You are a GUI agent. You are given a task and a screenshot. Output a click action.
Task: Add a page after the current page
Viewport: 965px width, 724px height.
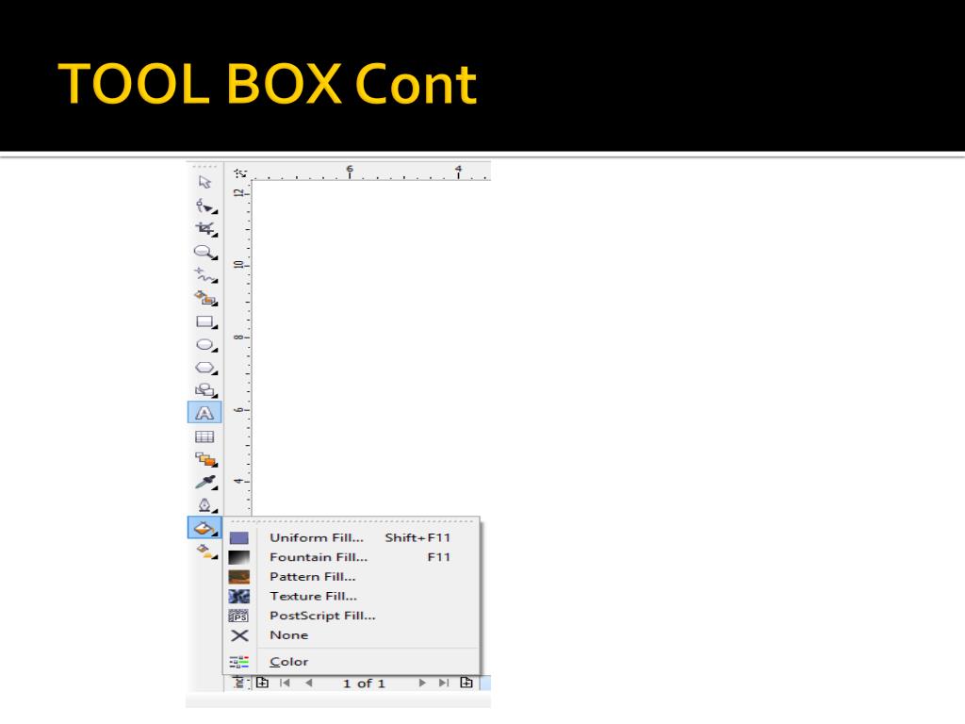coord(466,683)
